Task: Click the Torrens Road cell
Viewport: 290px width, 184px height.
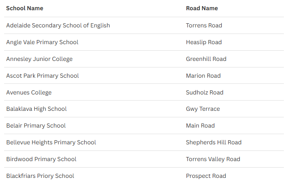Action: coord(204,25)
